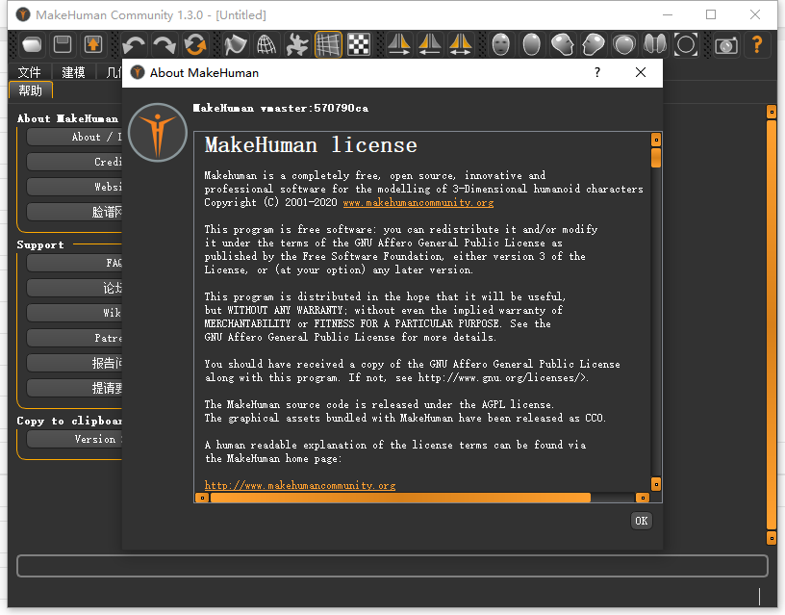Click the second symmetry arrow icon

click(x=430, y=44)
